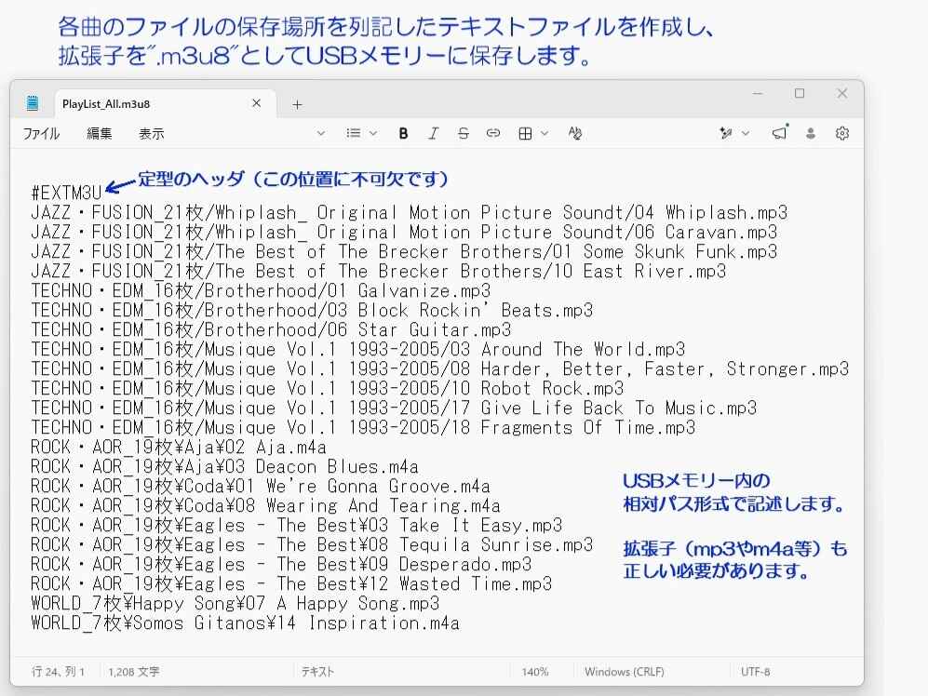The height and width of the screenshot is (696, 928).
Task: Click the line ending in 09 Desperado.mp3
Action: [281, 564]
